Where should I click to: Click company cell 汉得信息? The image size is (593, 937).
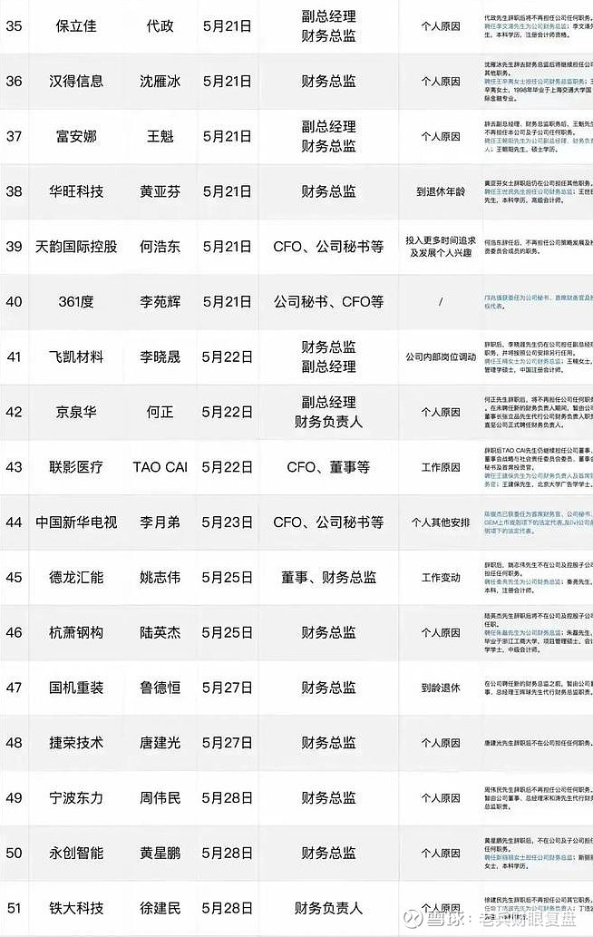[76, 82]
